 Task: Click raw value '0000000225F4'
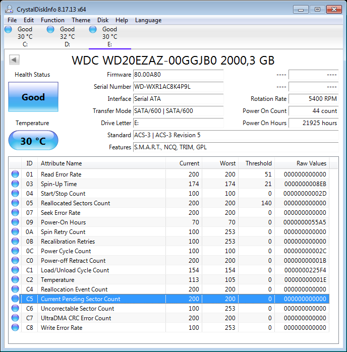pyautogui.click(x=305, y=270)
